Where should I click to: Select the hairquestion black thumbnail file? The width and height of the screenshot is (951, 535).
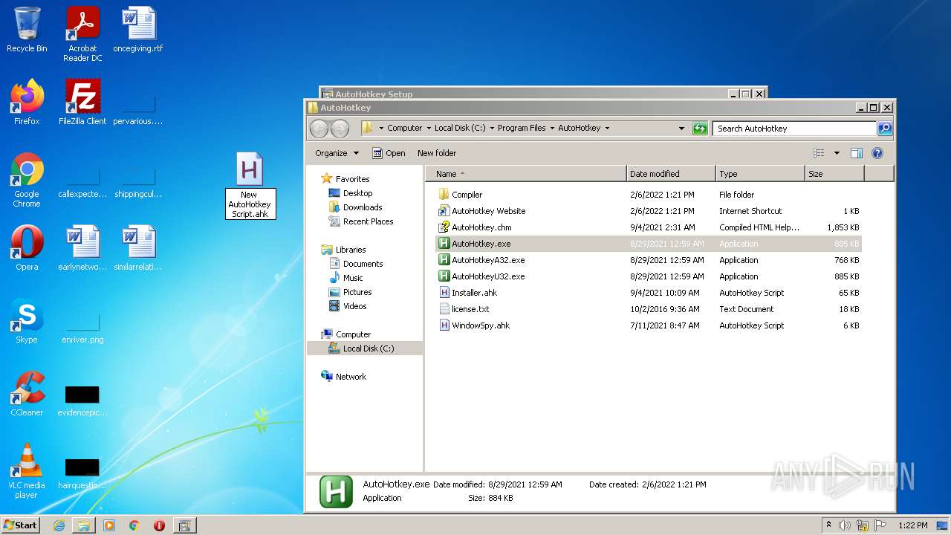coord(82,473)
